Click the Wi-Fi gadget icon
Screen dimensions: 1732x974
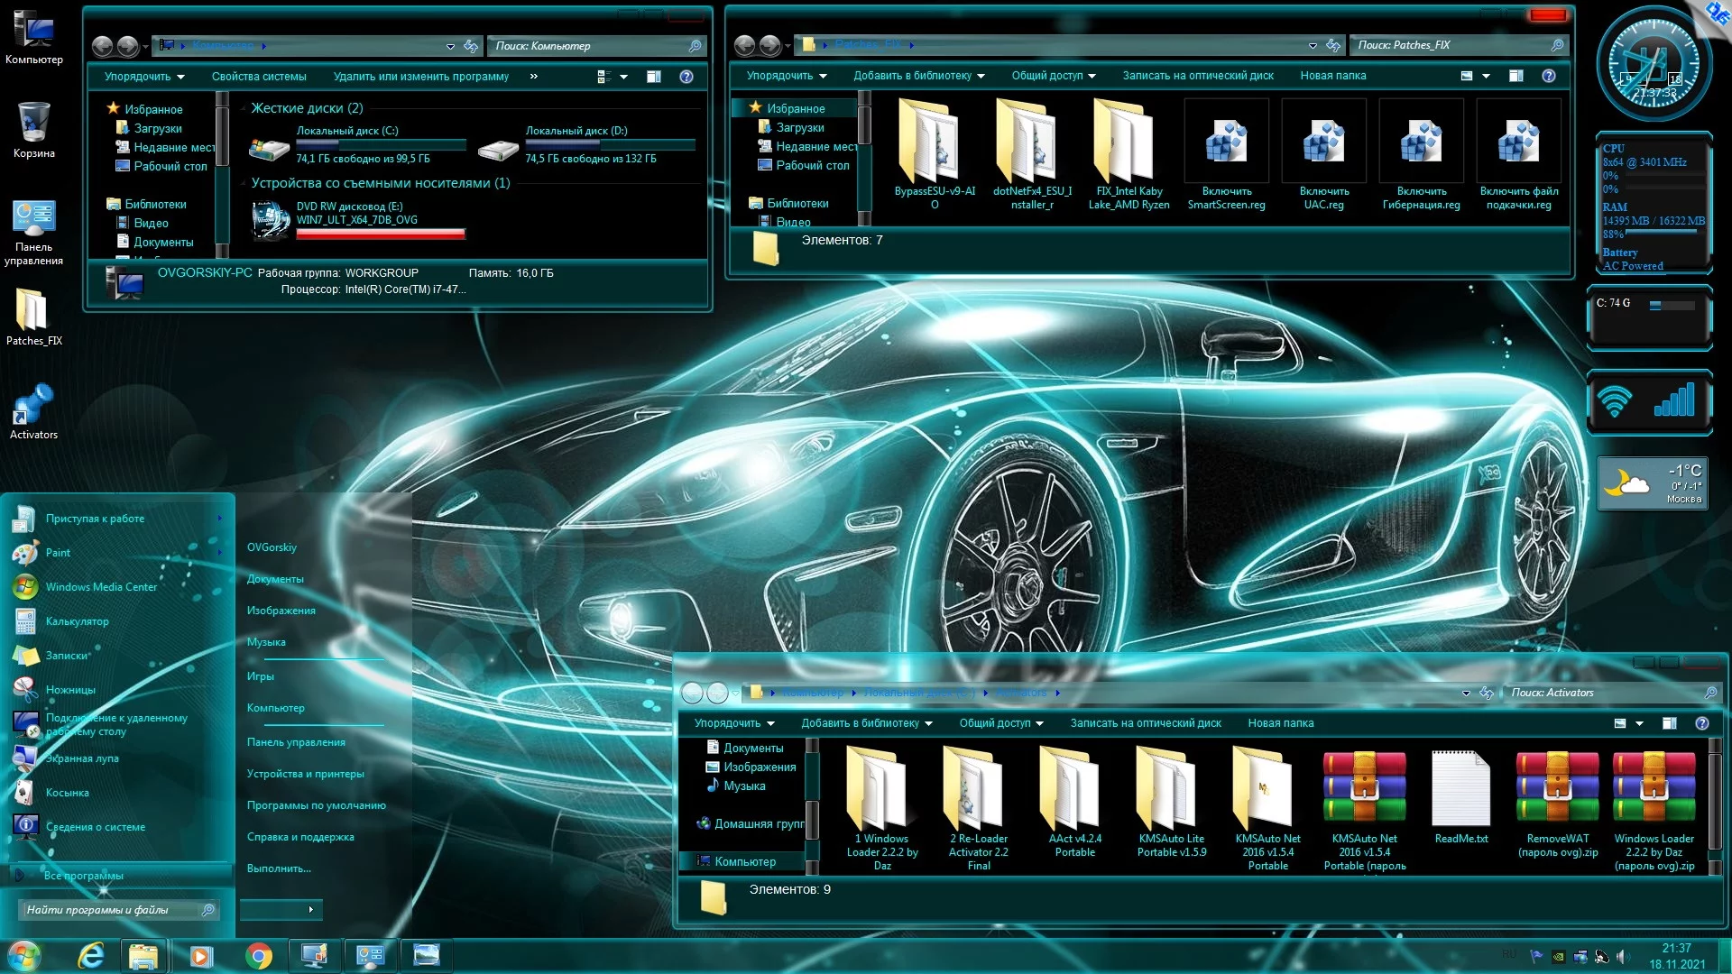pos(1615,401)
